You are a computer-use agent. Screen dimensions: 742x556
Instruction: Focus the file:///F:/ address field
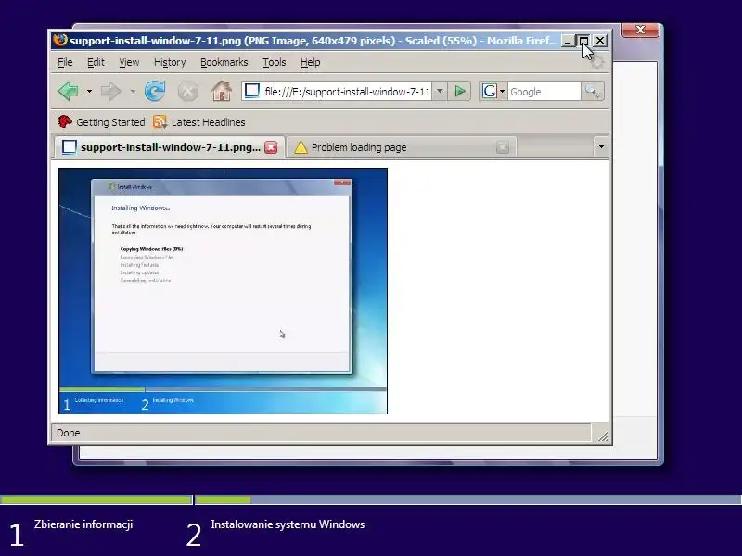346,91
